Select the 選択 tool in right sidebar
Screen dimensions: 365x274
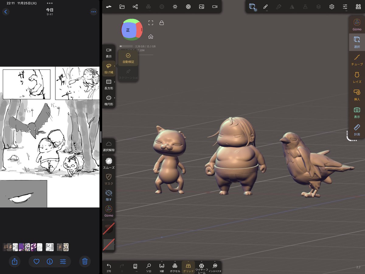coord(357,42)
